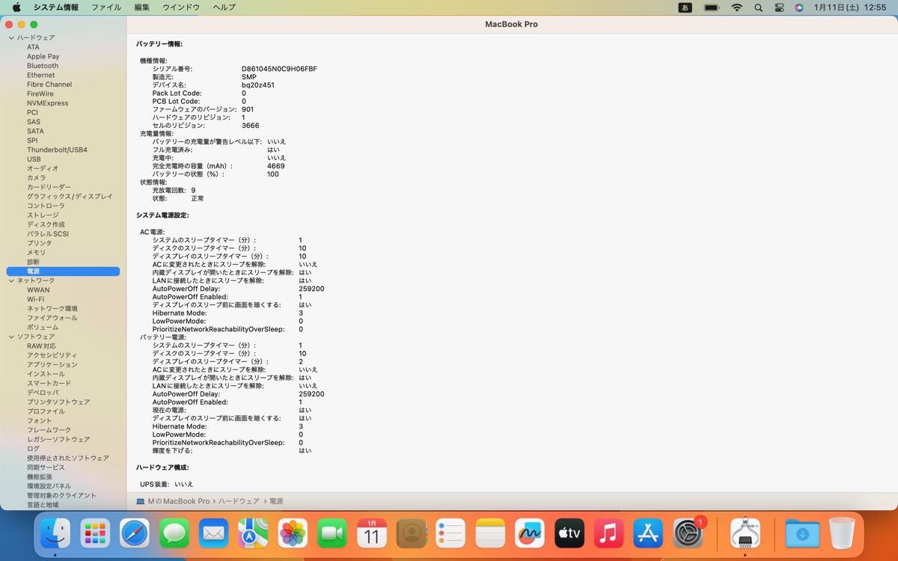Select Wi-Fi in network list
Screen dimensions: 898x561
pos(35,299)
